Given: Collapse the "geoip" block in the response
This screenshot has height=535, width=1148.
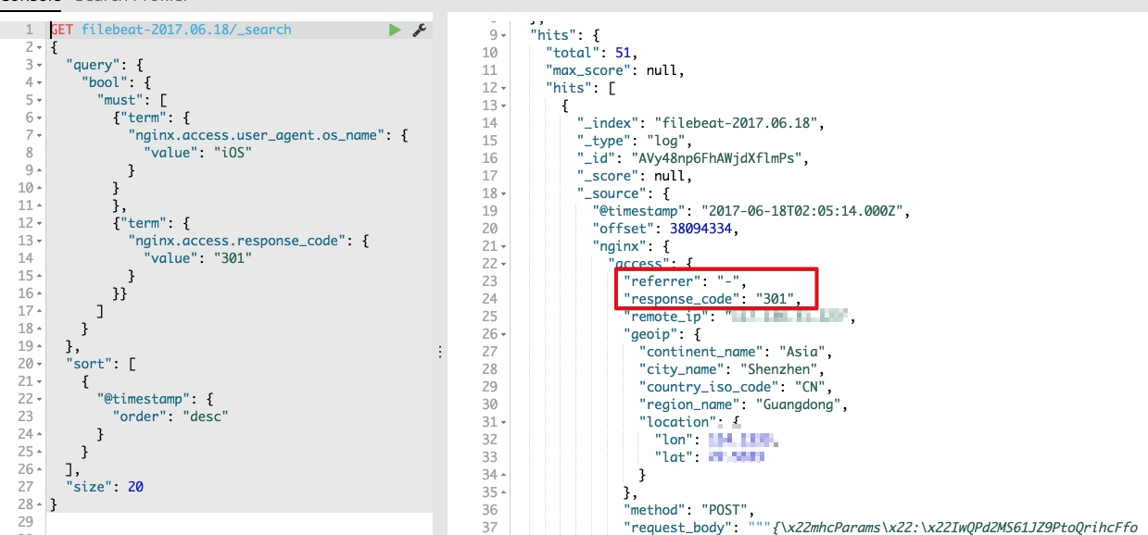Looking at the screenshot, I should point(503,334).
